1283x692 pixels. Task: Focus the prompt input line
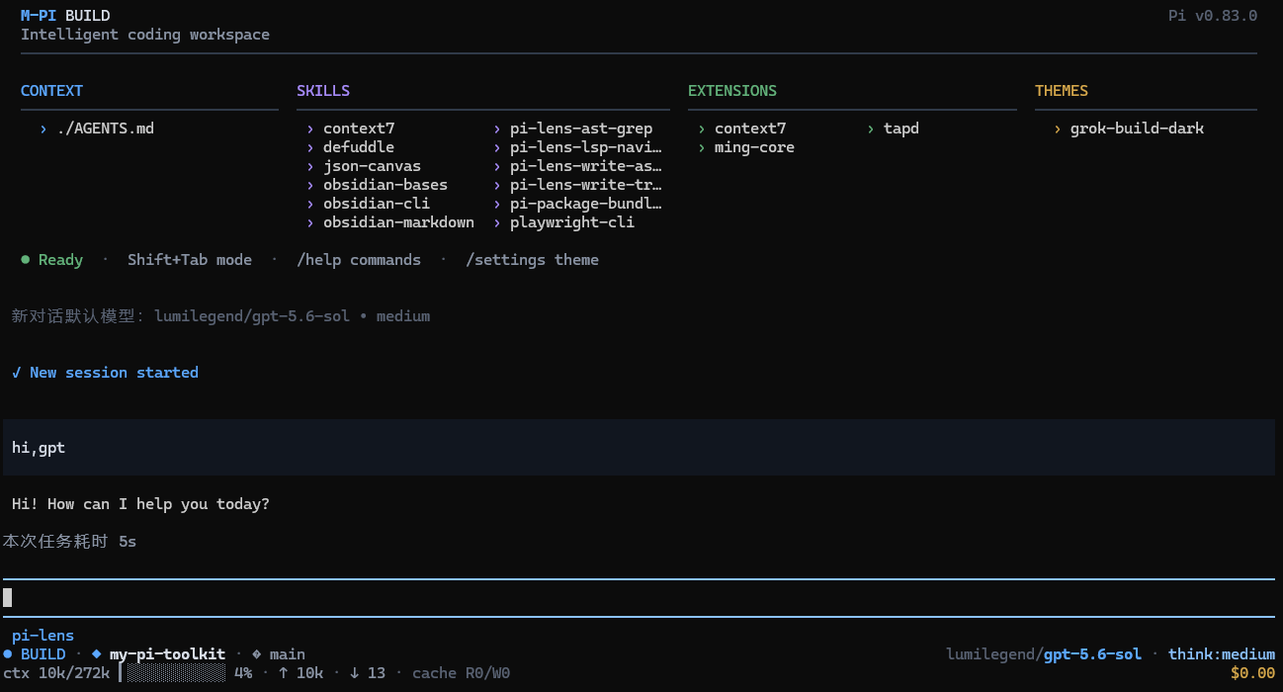point(639,597)
